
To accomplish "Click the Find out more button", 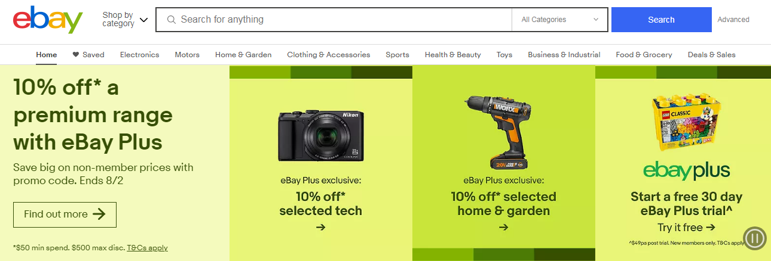I will pos(65,215).
